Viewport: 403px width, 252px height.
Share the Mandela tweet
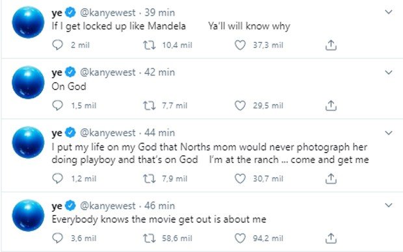click(331, 45)
